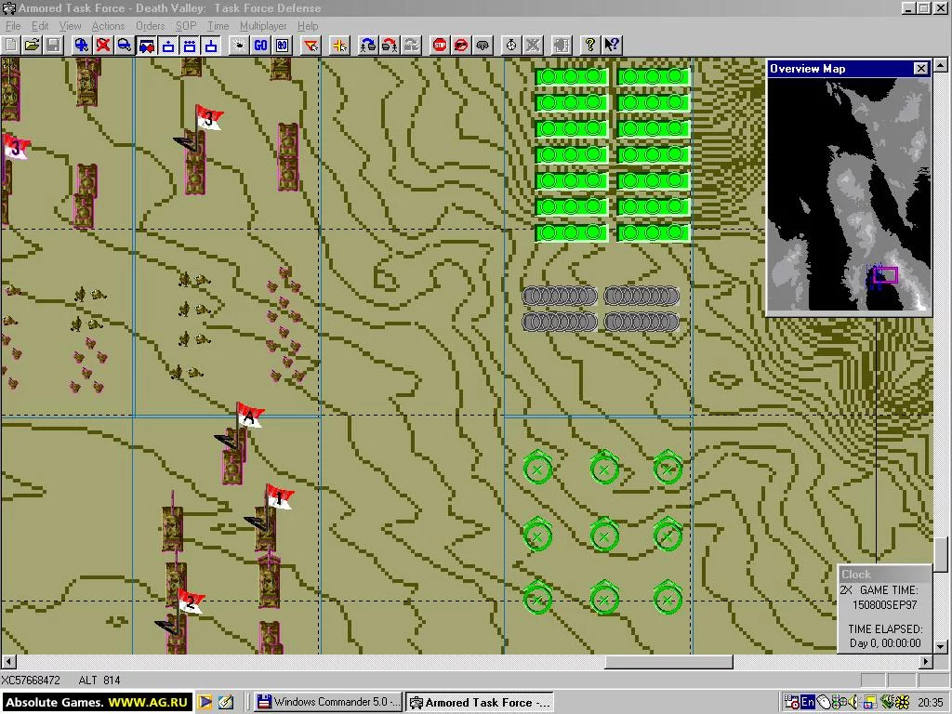This screenshot has width=952, height=714.
Task: Select the red flag labeled A
Action: pyautogui.click(x=249, y=415)
